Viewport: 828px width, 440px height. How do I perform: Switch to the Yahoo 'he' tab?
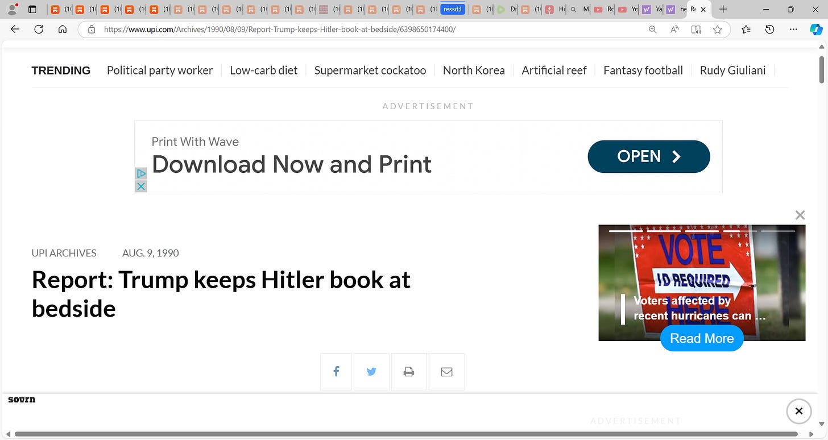pos(675,10)
